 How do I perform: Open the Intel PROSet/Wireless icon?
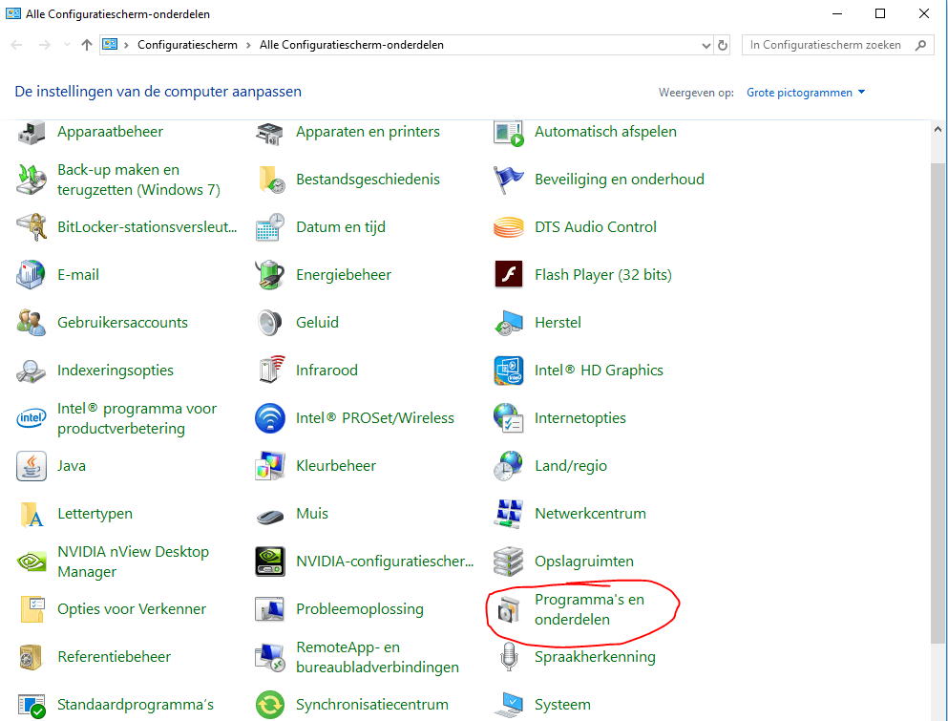click(x=269, y=418)
